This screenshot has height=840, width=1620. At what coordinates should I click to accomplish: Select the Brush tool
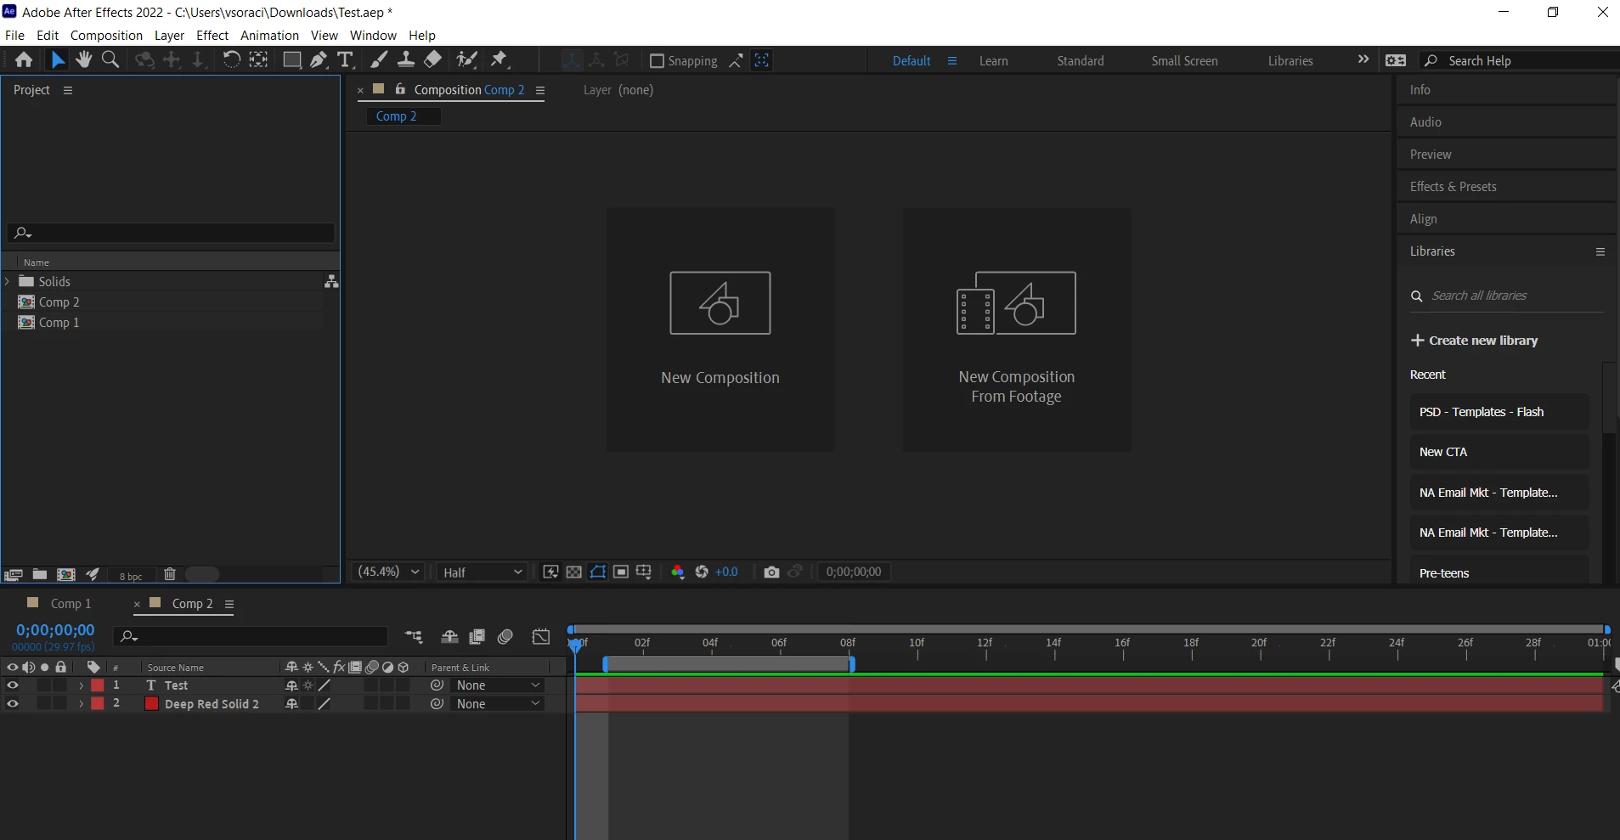click(x=379, y=60)
